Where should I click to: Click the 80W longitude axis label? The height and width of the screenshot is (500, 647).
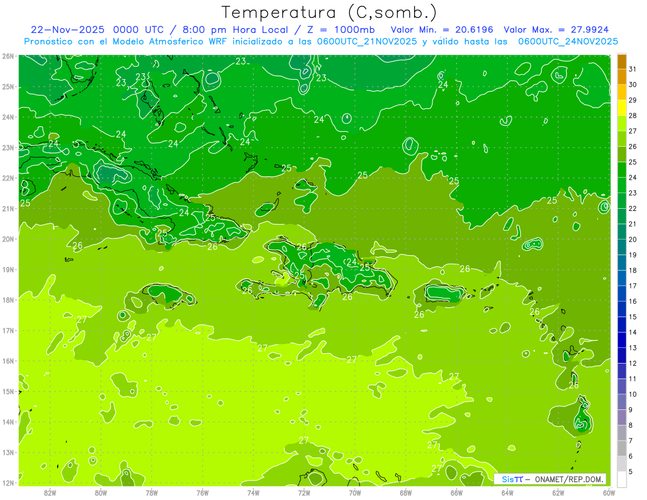tap(101, 492)
